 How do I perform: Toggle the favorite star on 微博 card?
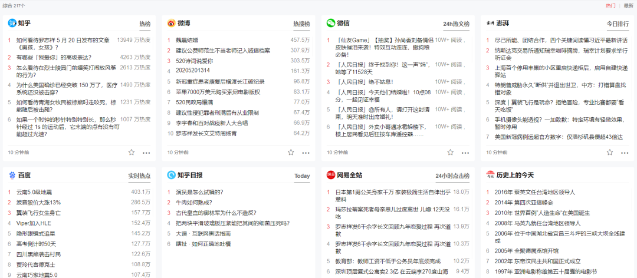(291, 152)
